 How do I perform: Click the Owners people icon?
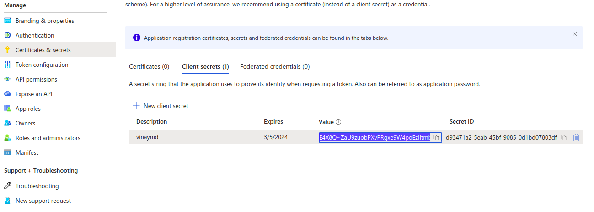coord(7,123)
